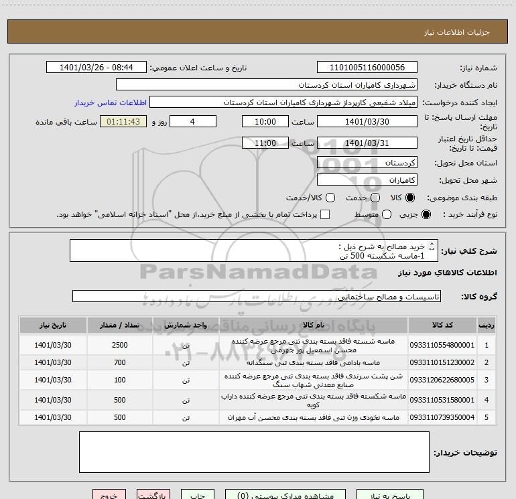This screenshot has height=499, width=516.
Task: Click the countdown timer 01:11:43 field
Action: pyautogui.click(x=123, y=121)
